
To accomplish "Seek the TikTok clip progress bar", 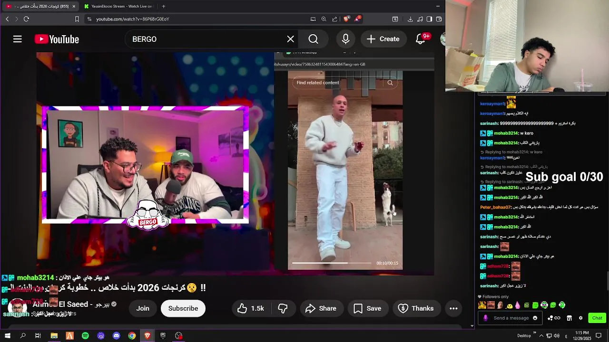I will [332, 263].
